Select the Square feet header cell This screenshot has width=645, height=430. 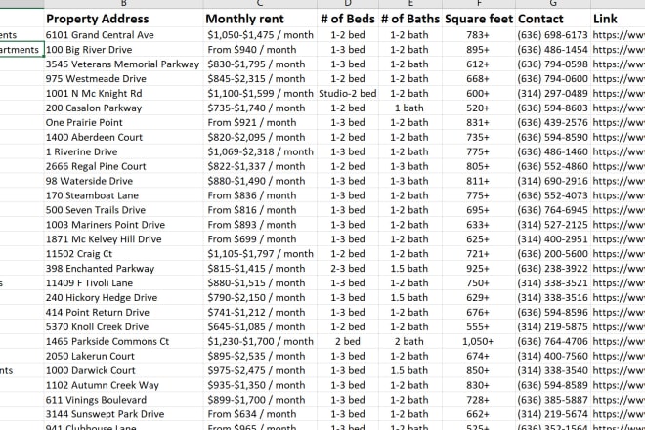[479, 19]
